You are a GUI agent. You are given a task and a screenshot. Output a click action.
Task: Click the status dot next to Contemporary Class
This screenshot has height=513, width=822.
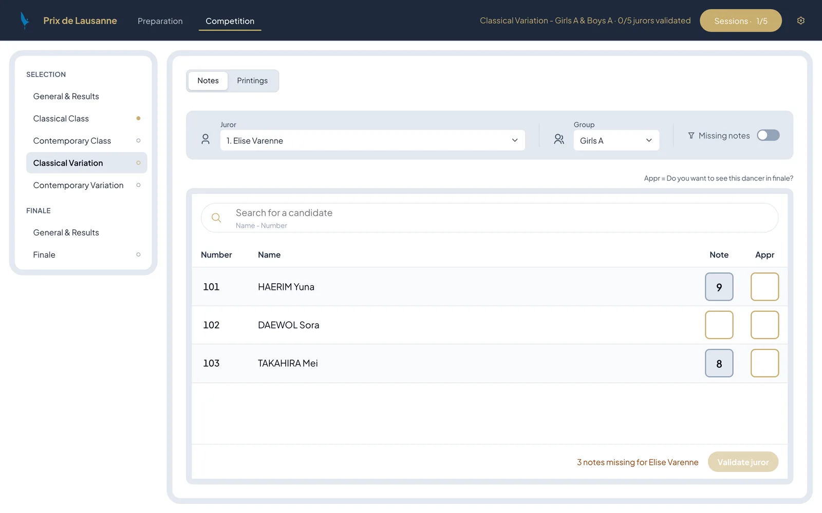pos(138,141)
